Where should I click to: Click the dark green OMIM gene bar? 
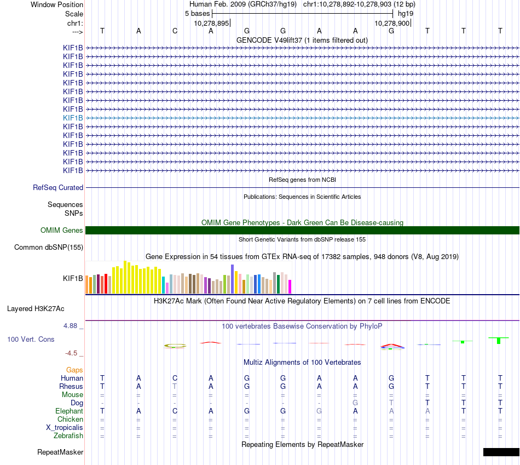(x=302, y=231)
